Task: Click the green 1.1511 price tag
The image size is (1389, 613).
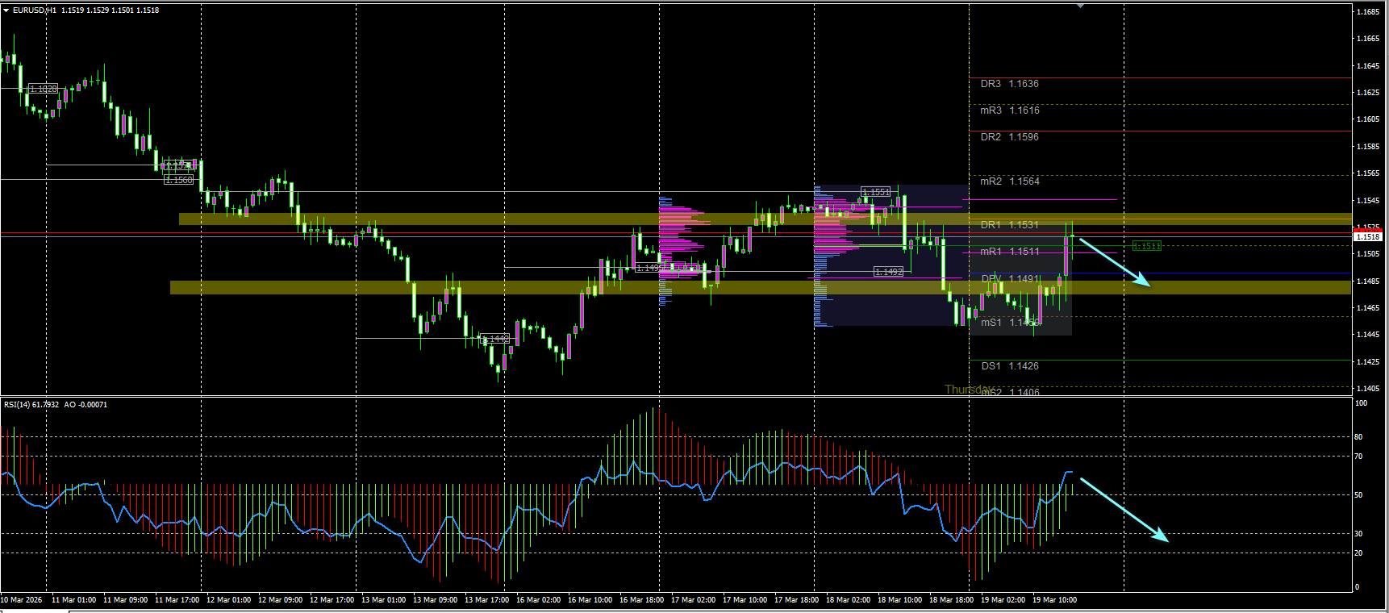Action: [1146, 246]
